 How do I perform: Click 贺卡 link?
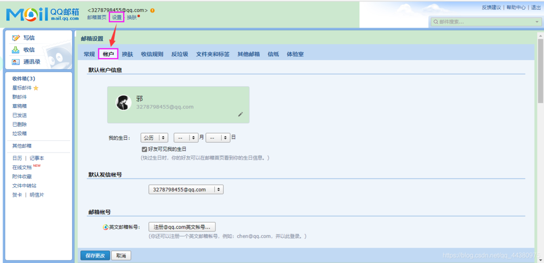click(17, 195)
